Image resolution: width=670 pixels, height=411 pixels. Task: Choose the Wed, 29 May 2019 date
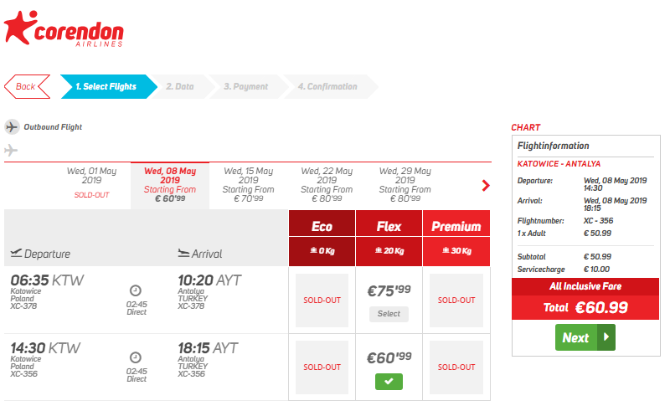(x=405, y=184)
